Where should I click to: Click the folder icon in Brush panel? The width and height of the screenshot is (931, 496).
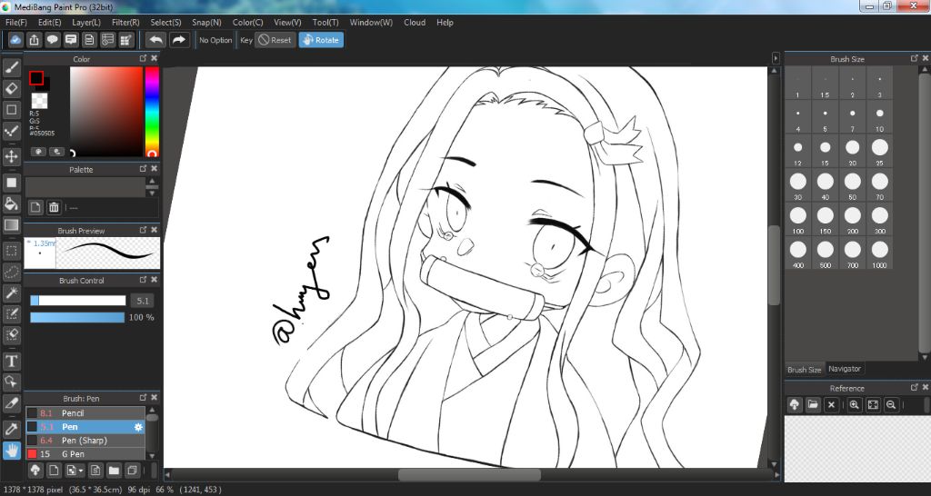pos(114,471)
